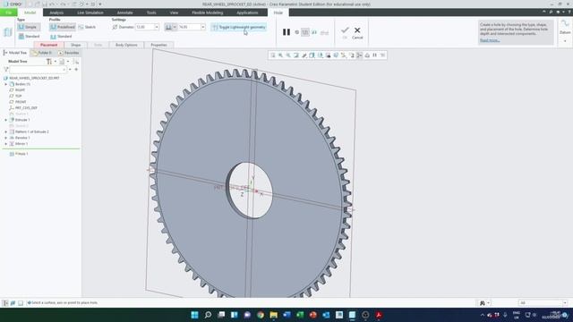The image size is (573, 322).
Task: Select the no preview mode icon
Action: tap(296, 32)
